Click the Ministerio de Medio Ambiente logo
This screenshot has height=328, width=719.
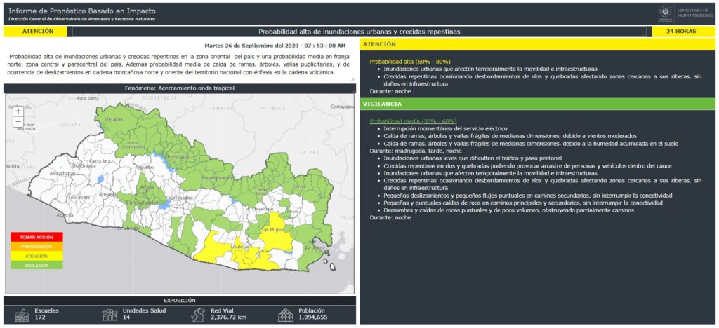[686, 14]
